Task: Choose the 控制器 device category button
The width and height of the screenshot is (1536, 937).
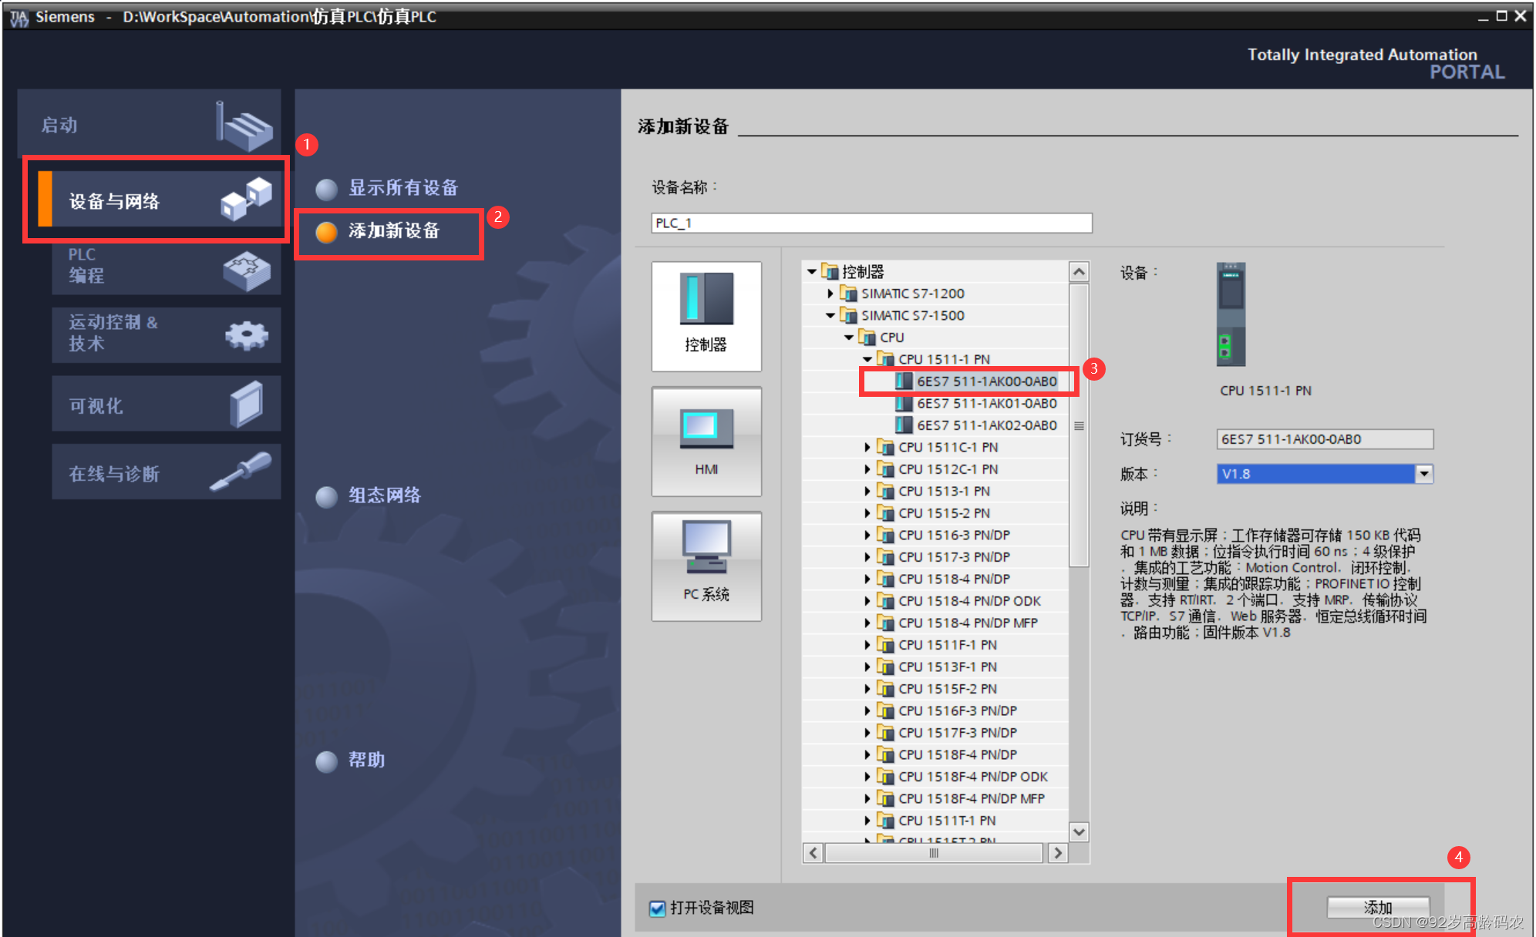Action: coord(706,316)
